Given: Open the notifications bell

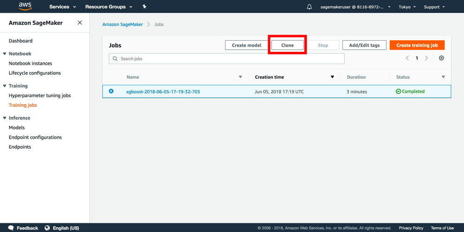Looking at the screenshot, I should click(x=309, y=7).
